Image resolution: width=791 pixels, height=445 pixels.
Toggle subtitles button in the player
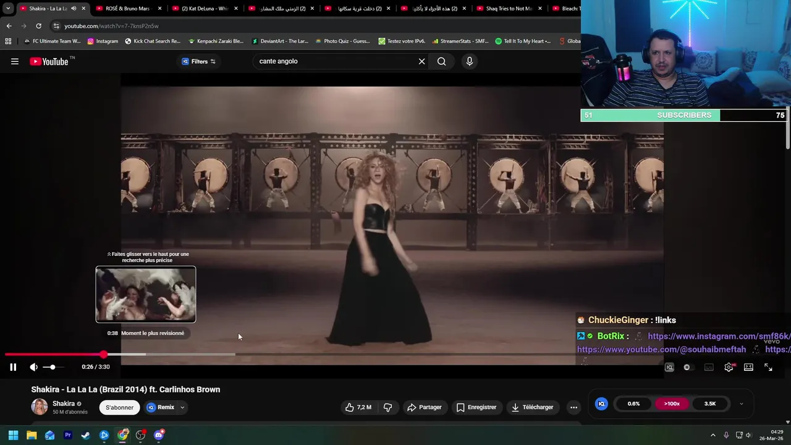[x=709, y=367]
